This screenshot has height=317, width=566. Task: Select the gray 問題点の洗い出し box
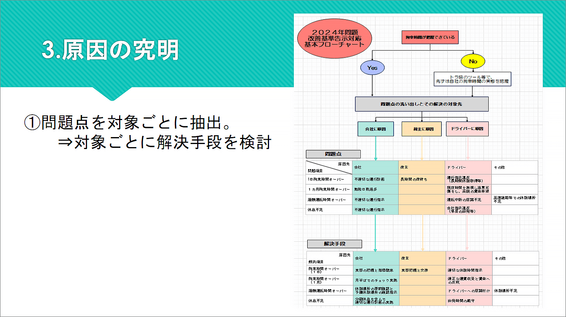tap(421, 104)
